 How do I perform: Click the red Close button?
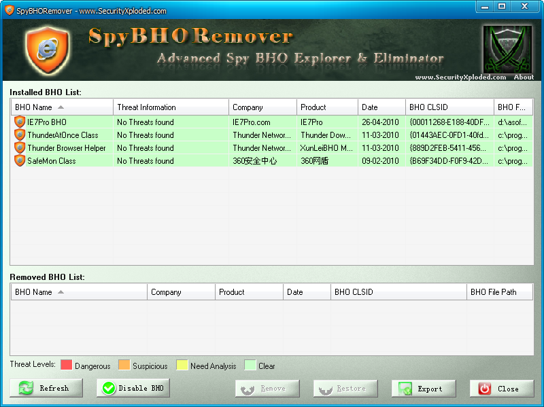tap(501, 389)
